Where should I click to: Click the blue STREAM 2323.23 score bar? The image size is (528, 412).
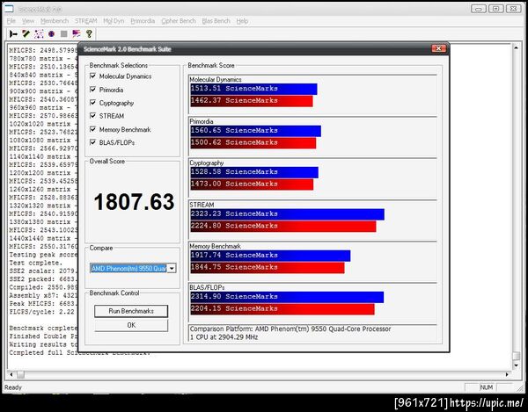point(287,214)
